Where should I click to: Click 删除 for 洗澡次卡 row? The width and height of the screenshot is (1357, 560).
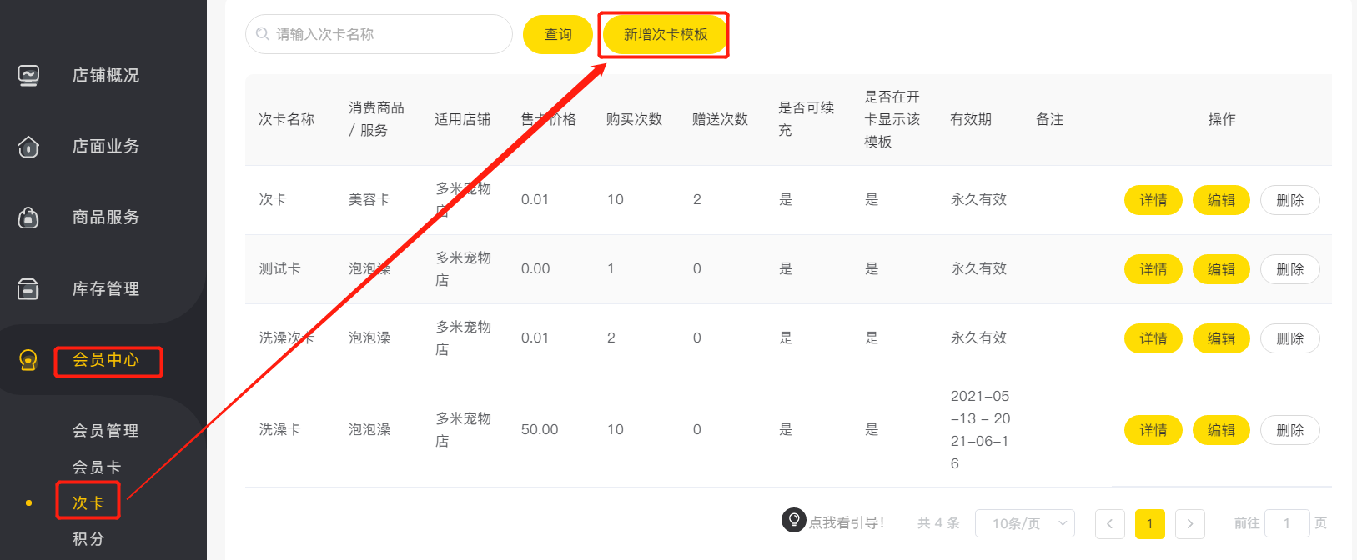tap(1290, 338)
